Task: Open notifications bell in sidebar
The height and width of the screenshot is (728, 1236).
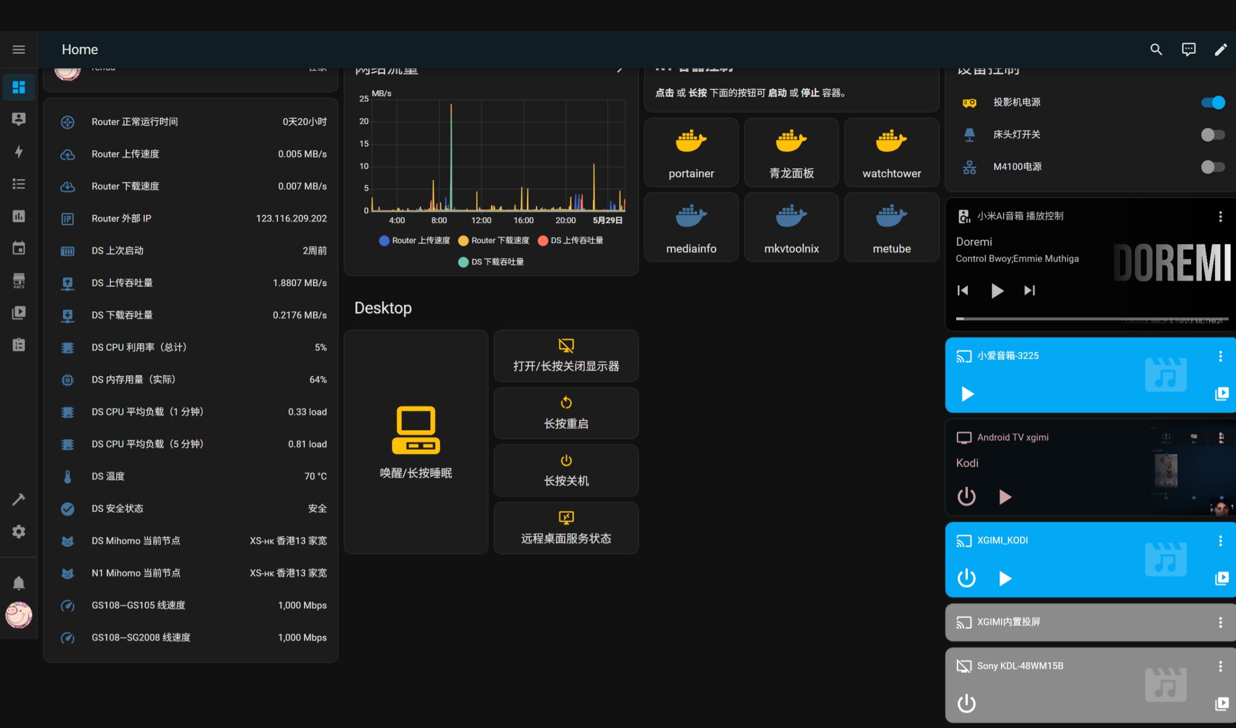Action: coord(19,583)
